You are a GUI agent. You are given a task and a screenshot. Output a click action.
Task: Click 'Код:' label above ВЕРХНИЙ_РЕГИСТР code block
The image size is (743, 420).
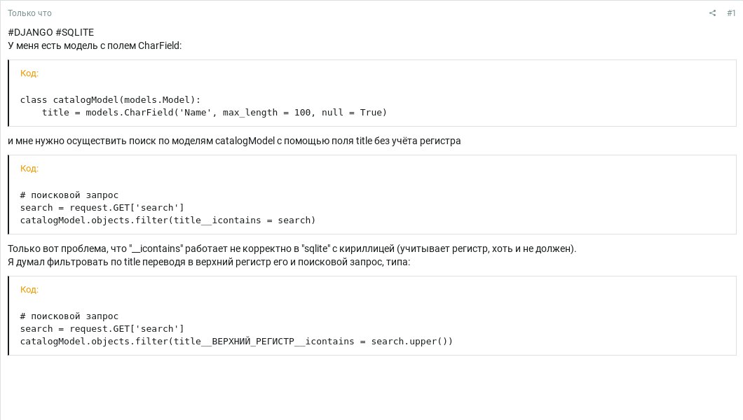pos(29,290)
